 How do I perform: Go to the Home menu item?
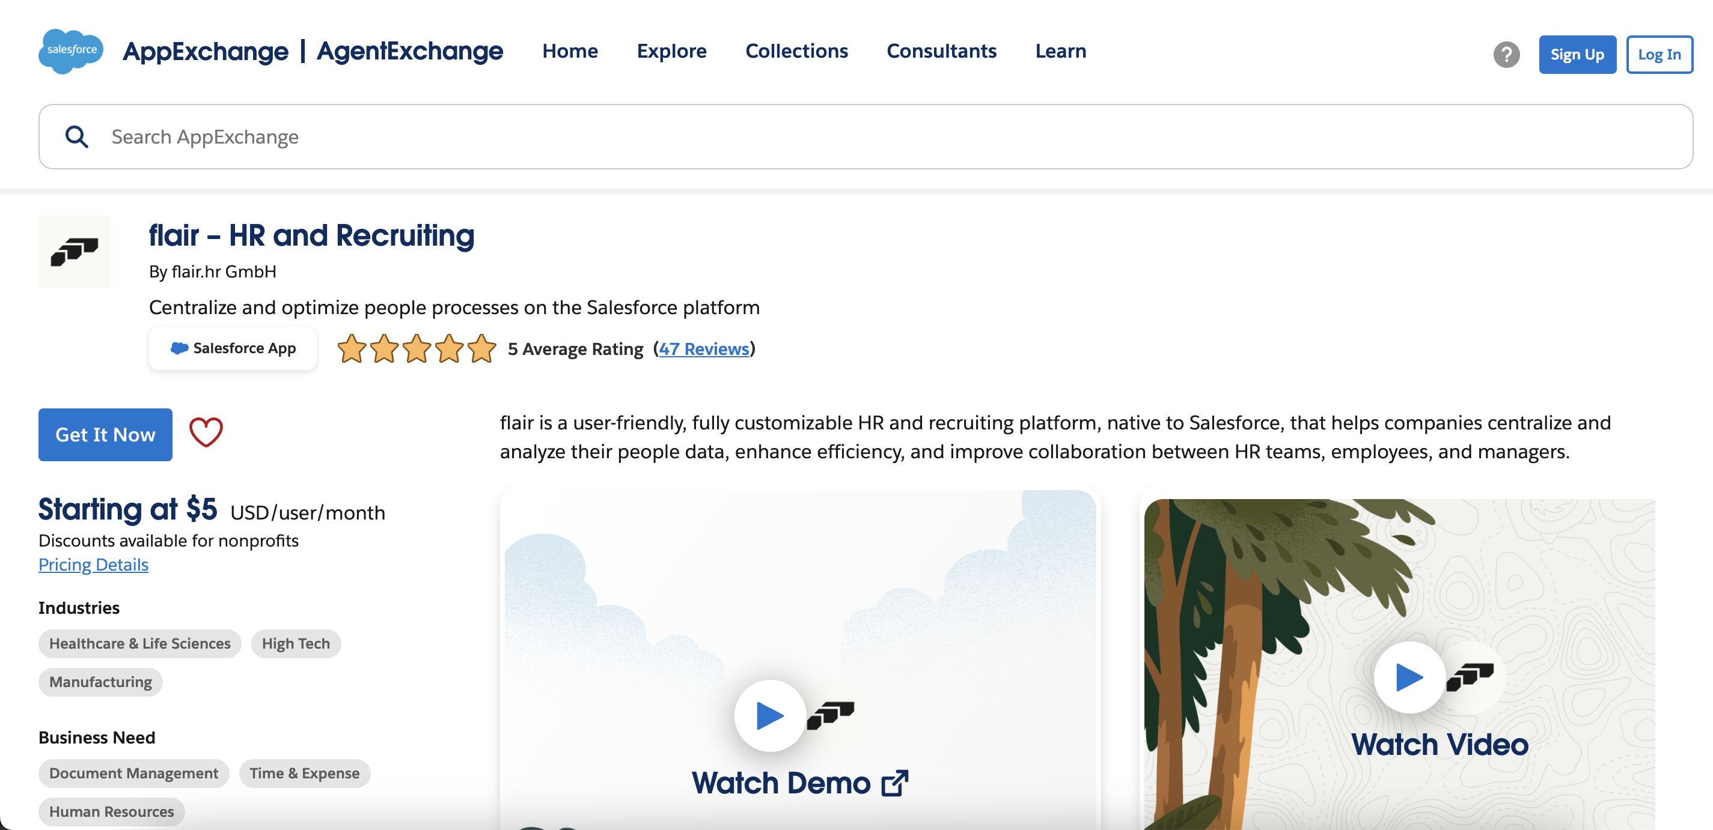(x=570, y=51)
